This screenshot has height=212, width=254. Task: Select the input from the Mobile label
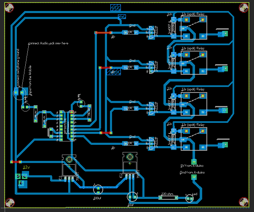coord(30,80)
